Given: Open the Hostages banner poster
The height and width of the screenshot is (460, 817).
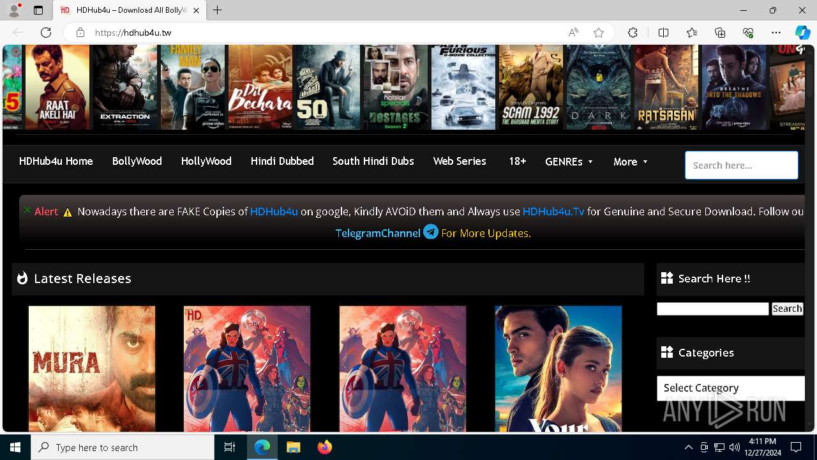Looking at the screenshot, I should [395, 87].
